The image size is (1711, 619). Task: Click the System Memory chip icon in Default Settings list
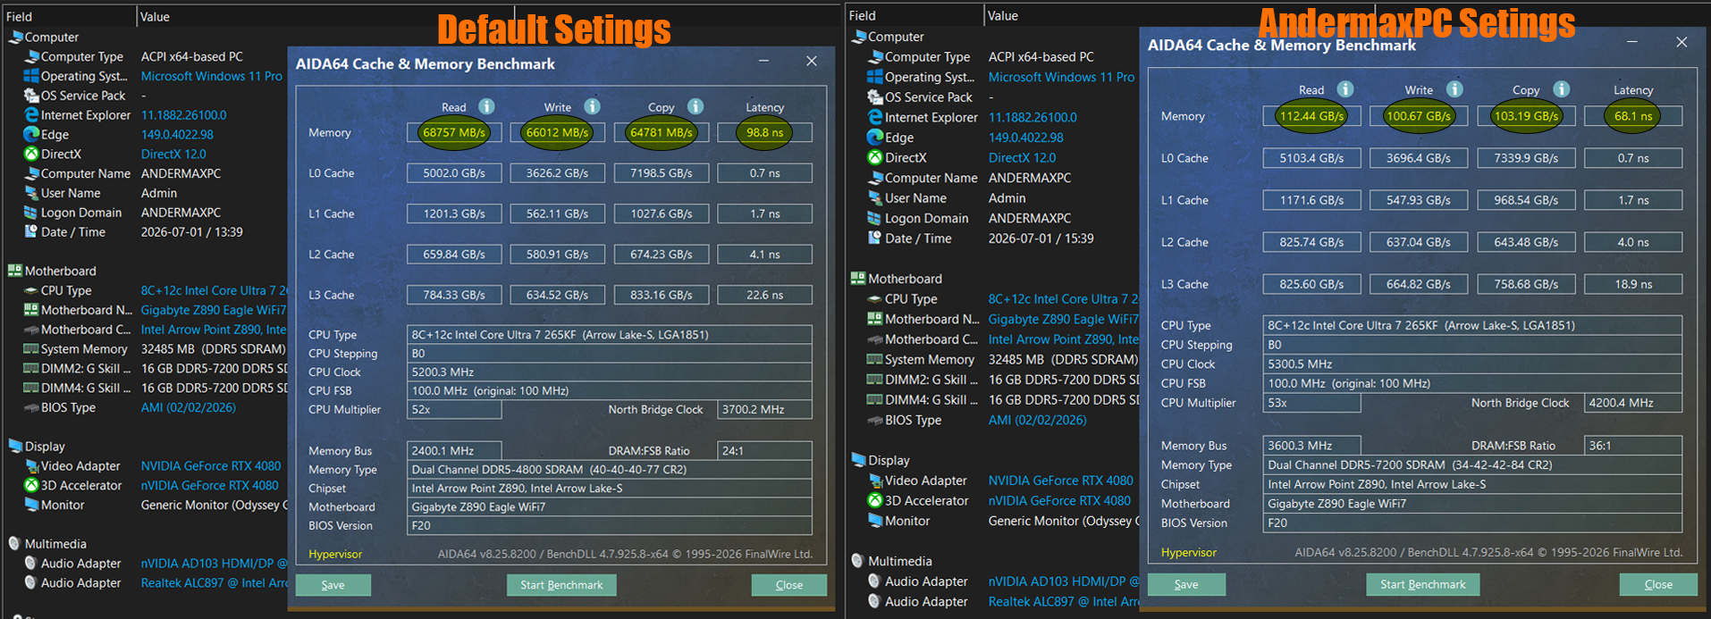[x=31, y=349]
